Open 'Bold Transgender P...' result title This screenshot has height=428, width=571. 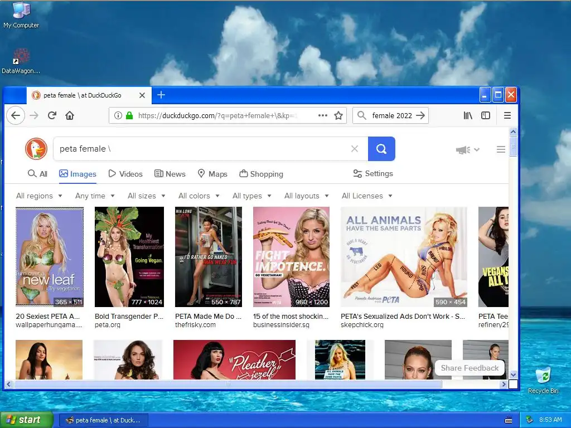(x=129, y=317)
